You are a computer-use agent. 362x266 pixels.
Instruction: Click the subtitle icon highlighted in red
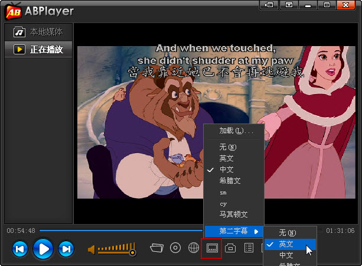click(x=211, y=248)
